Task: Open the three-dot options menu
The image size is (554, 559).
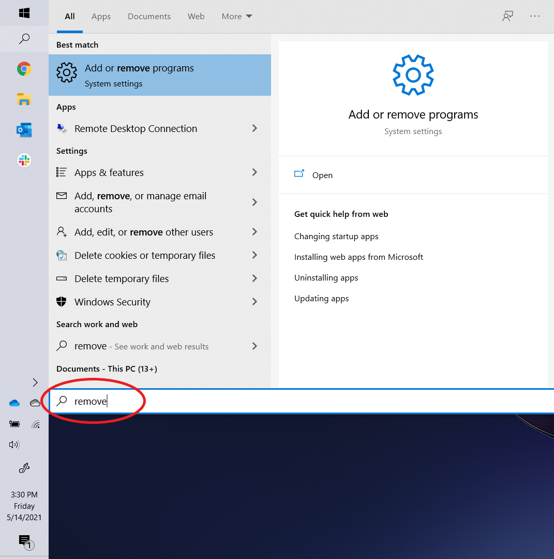Action: coord(535,16)
